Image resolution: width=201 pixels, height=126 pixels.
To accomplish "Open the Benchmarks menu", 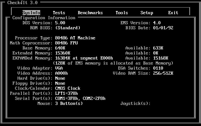I will (90, 13).
